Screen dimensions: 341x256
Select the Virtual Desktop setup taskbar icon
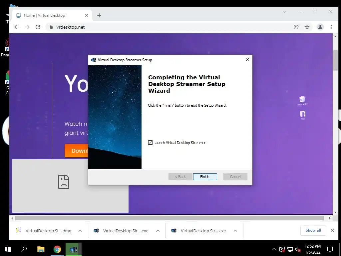point(74,249)
